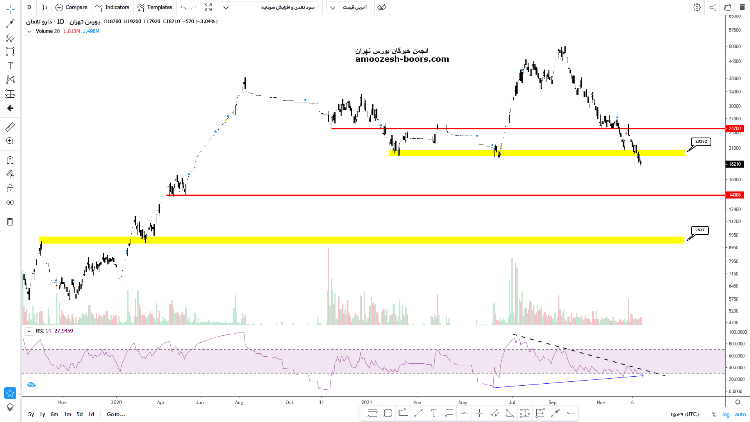Open the Templates menu
The width and height of the screenshot is (750, 422).
pos(155,7)
